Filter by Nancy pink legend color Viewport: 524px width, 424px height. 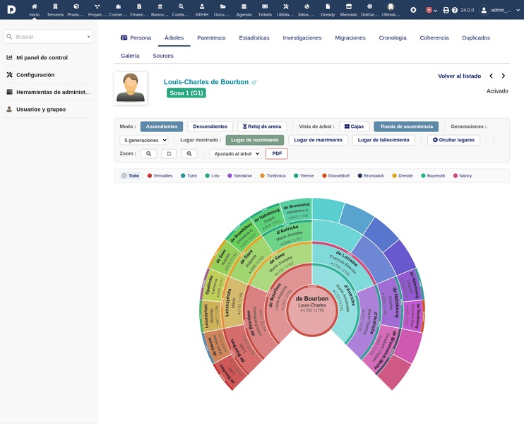pyautogui.click(x=463, y=175)
